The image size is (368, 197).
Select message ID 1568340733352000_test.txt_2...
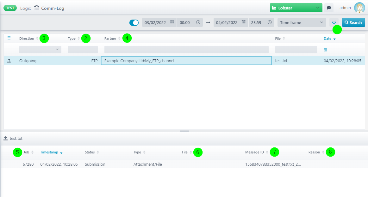(x=273, y=164)
